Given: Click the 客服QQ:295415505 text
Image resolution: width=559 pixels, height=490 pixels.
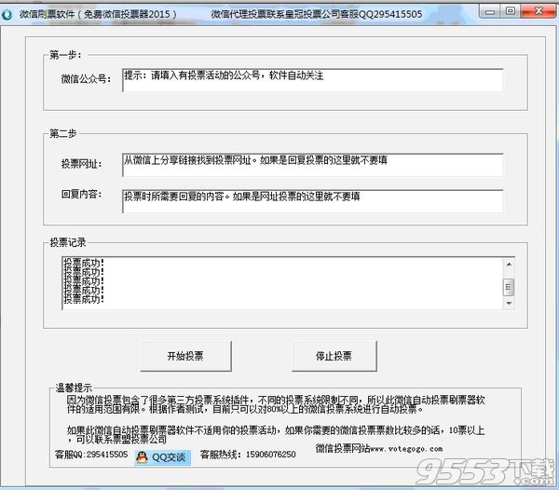Looking at the screenshot, I should click(x=91, y=455).
